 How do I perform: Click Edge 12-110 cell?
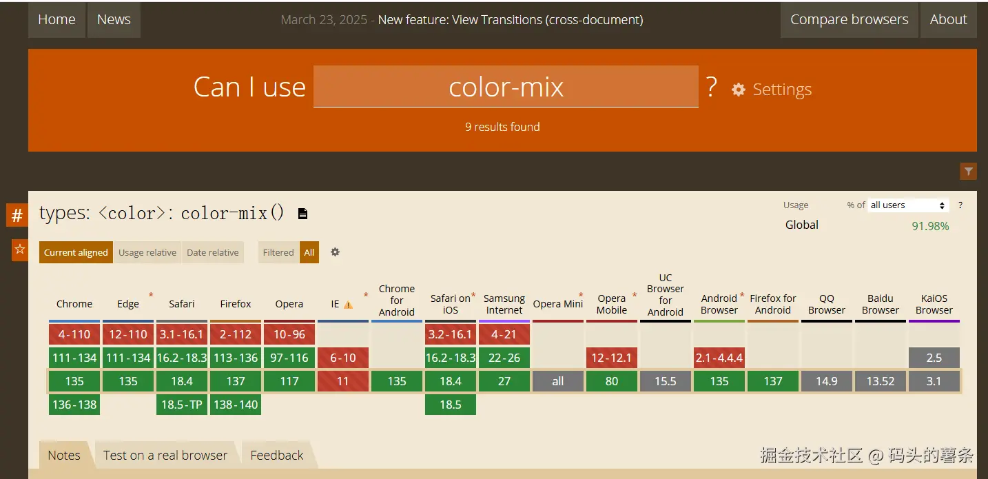(128, 334)
